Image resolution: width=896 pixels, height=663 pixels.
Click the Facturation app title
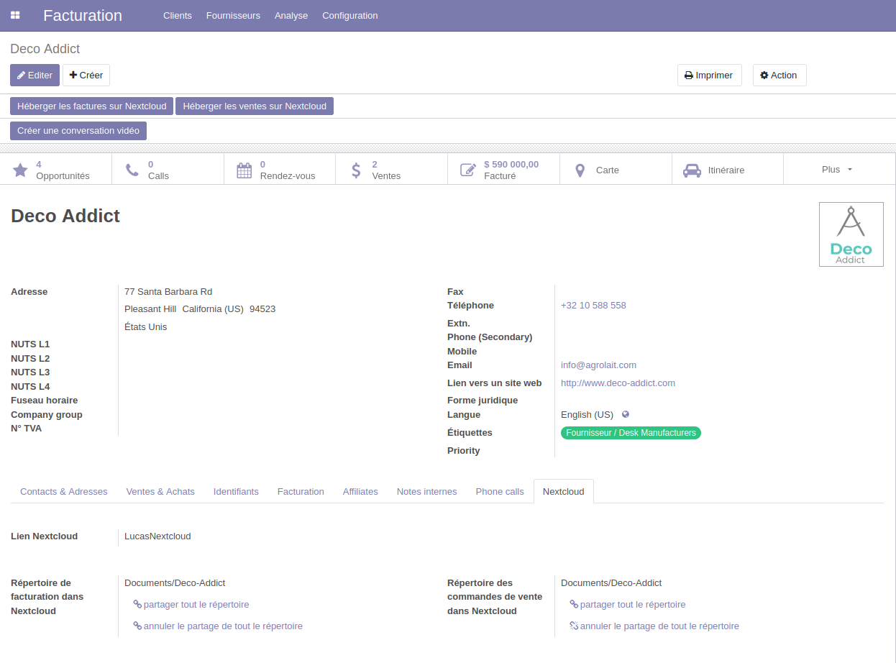click(x=83, y=15)
